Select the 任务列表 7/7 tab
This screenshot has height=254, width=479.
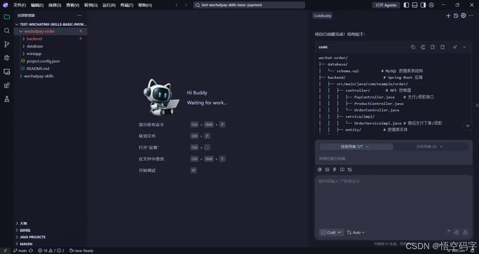[356, 146]
